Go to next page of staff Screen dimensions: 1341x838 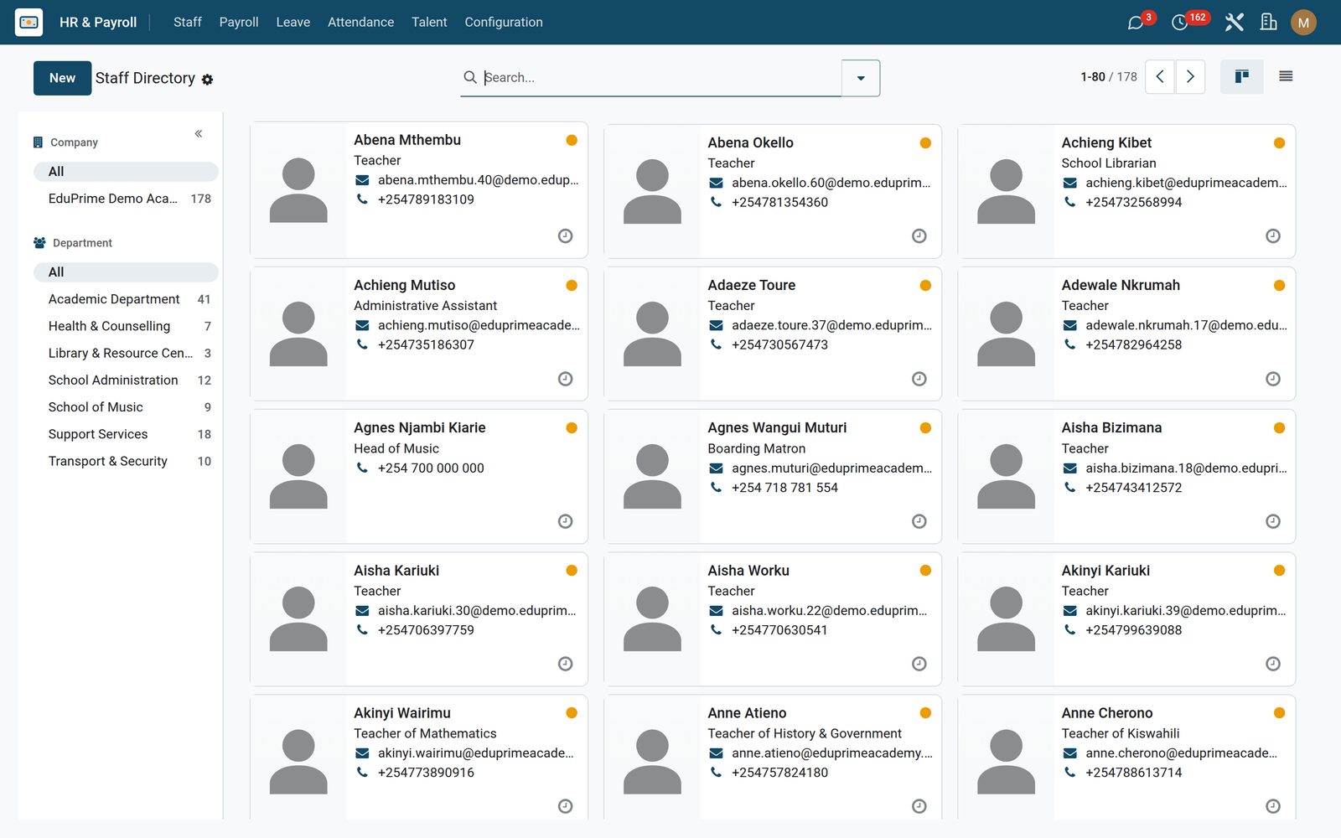pos(1190,76)
